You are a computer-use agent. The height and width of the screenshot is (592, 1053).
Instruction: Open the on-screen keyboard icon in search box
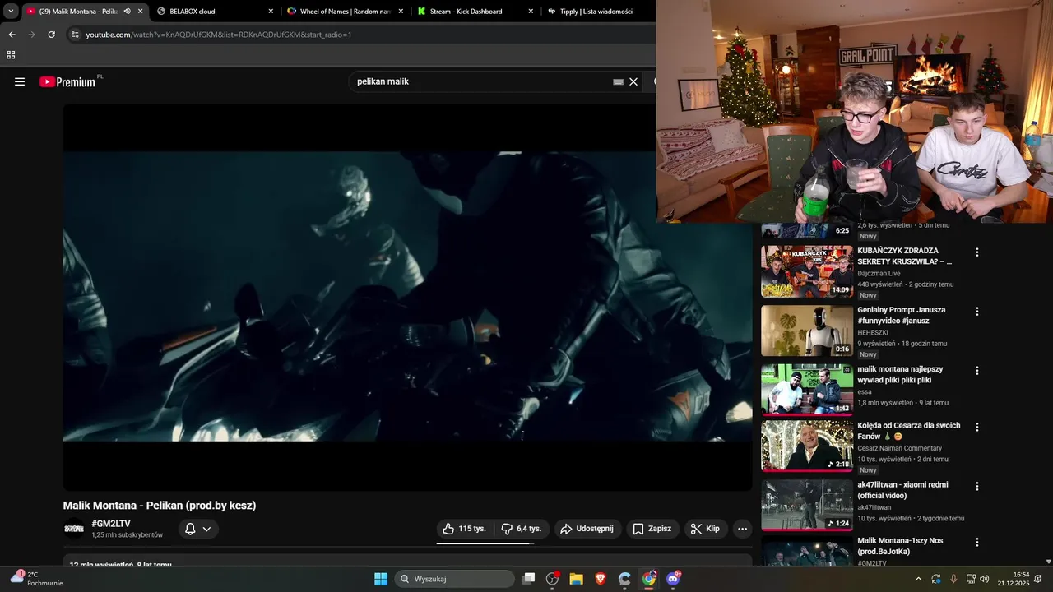tap(618, 82)
